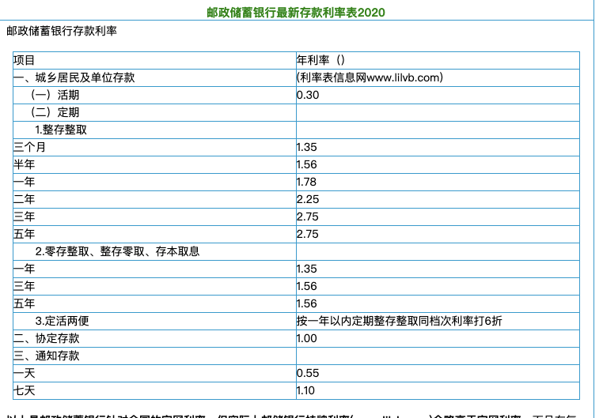Click the 1.整存整取 row label

(x=61, y=130)
